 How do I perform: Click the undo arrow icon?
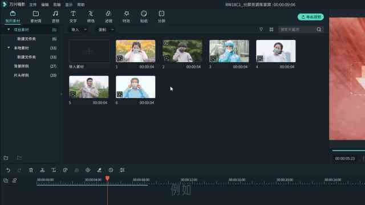pos(8,170)
